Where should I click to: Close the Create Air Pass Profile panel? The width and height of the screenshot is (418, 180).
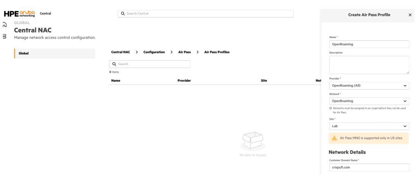[x=410, y=15]
